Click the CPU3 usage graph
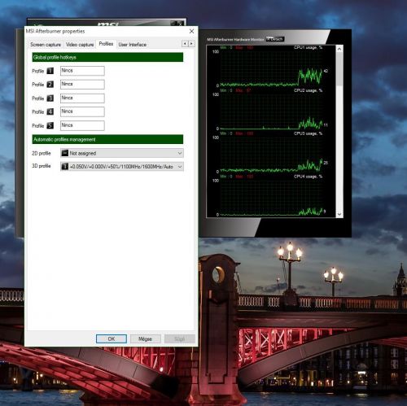 (x=271, y=154)
